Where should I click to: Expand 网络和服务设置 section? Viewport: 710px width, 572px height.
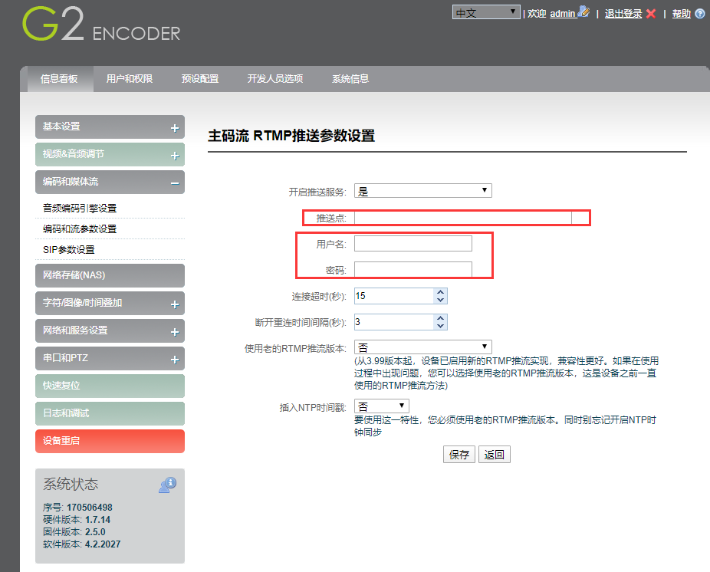pyautogui.click(x=175, y=333)
